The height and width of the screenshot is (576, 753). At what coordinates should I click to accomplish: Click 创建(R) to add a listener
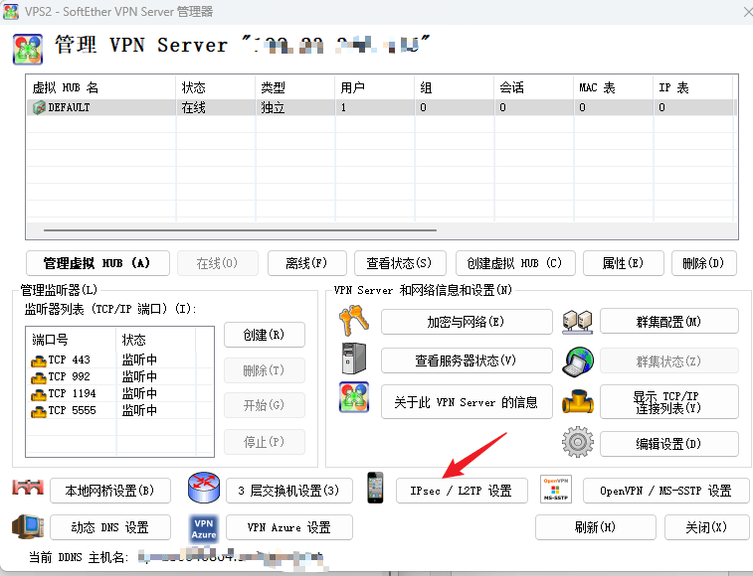click(264, 335)
